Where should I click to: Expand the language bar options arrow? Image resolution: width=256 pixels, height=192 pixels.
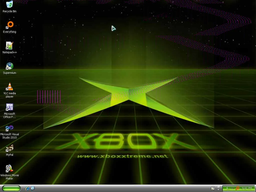click(218, 189)
